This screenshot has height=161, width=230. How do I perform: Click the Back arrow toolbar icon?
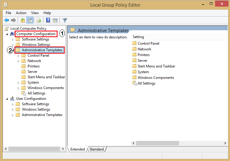[x=7, y=20]
